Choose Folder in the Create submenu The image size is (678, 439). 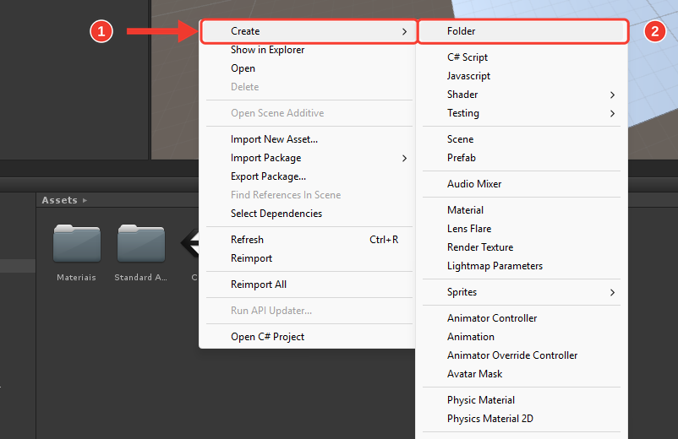point(522,31)
